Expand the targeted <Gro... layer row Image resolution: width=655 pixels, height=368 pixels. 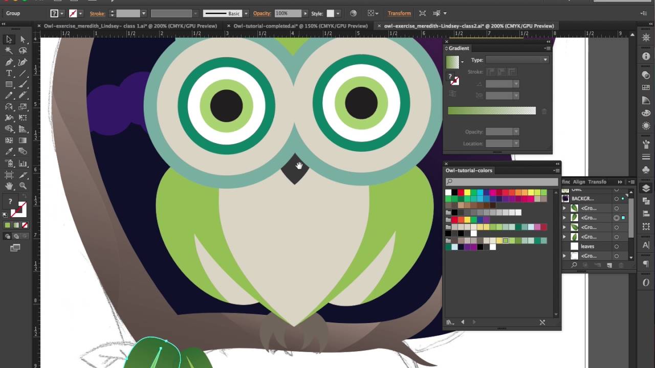pos(564,218)
